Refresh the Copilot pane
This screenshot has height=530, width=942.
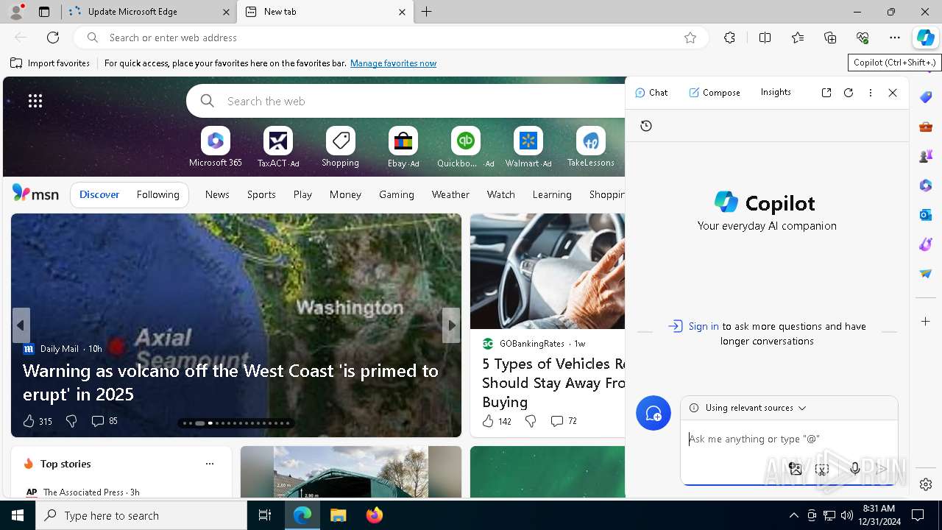[849, 93]
